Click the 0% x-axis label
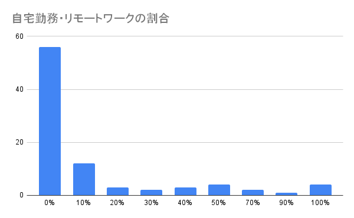This screenshot has height=218, width=354. click(x=50, y=203)
